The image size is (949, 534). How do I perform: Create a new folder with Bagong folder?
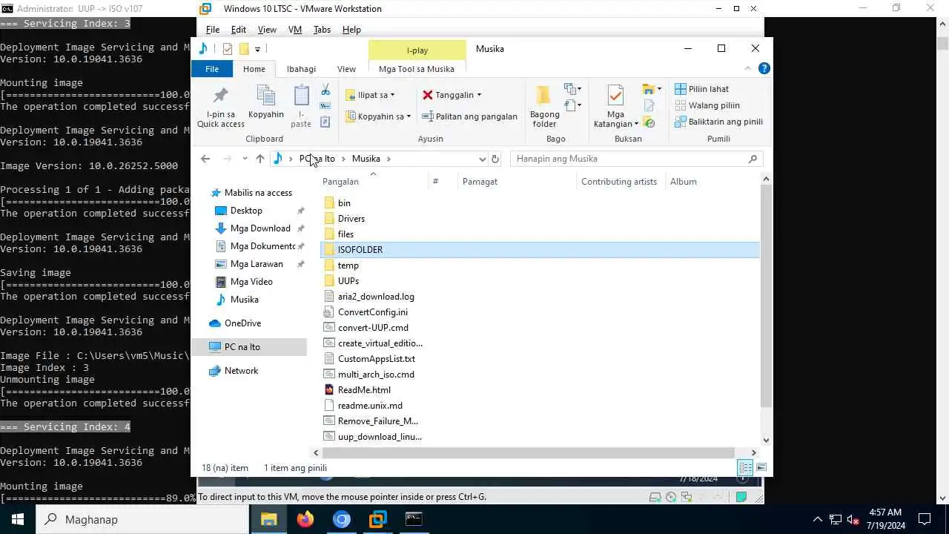pos(544,107)
